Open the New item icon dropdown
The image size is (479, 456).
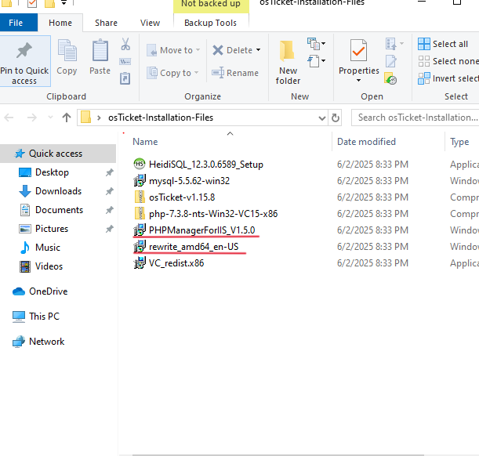[x=316, y=44]
